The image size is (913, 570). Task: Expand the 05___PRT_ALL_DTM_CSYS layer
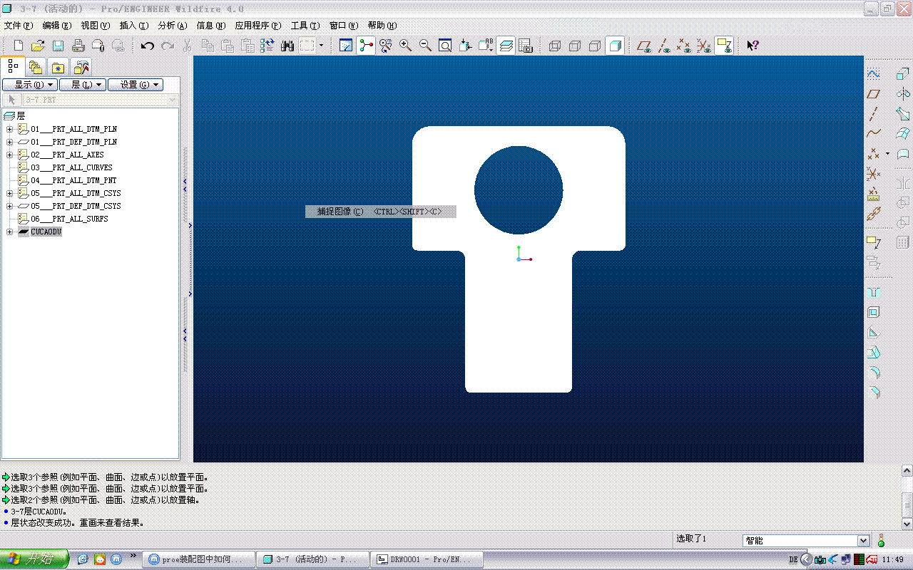[x=10, y=194]
